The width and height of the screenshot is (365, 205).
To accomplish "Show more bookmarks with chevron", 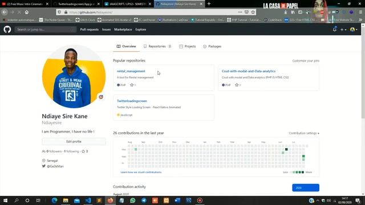I will [x=360, y=20].
